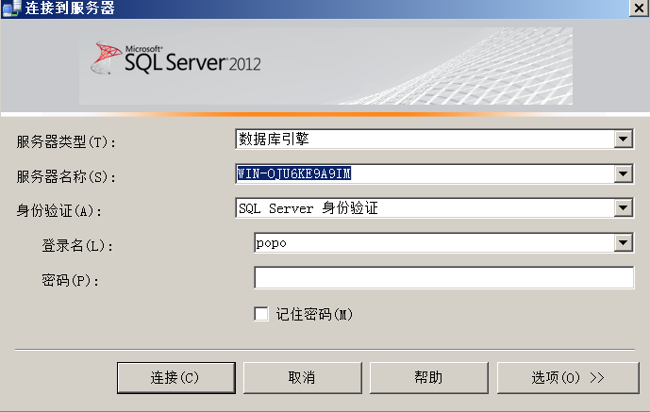Close the Connect to Server dialog
650x412 pixels.
pyautogui.click(x=640, y=8)
